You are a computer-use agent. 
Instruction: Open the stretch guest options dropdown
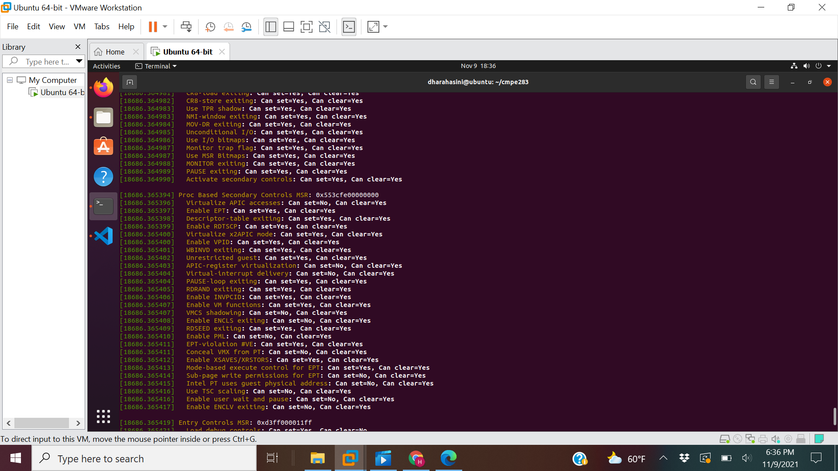click(x=385, y=27)
